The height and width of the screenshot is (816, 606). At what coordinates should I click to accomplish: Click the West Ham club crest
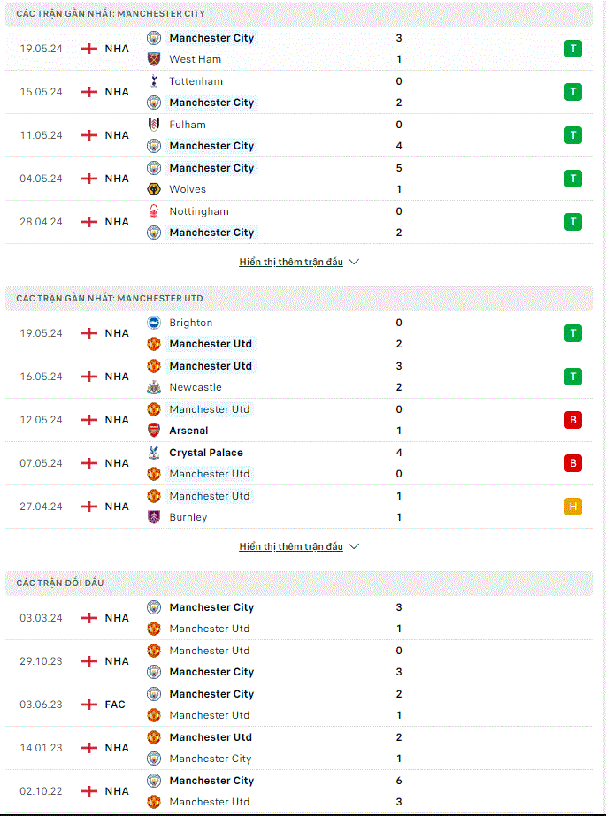154,59
